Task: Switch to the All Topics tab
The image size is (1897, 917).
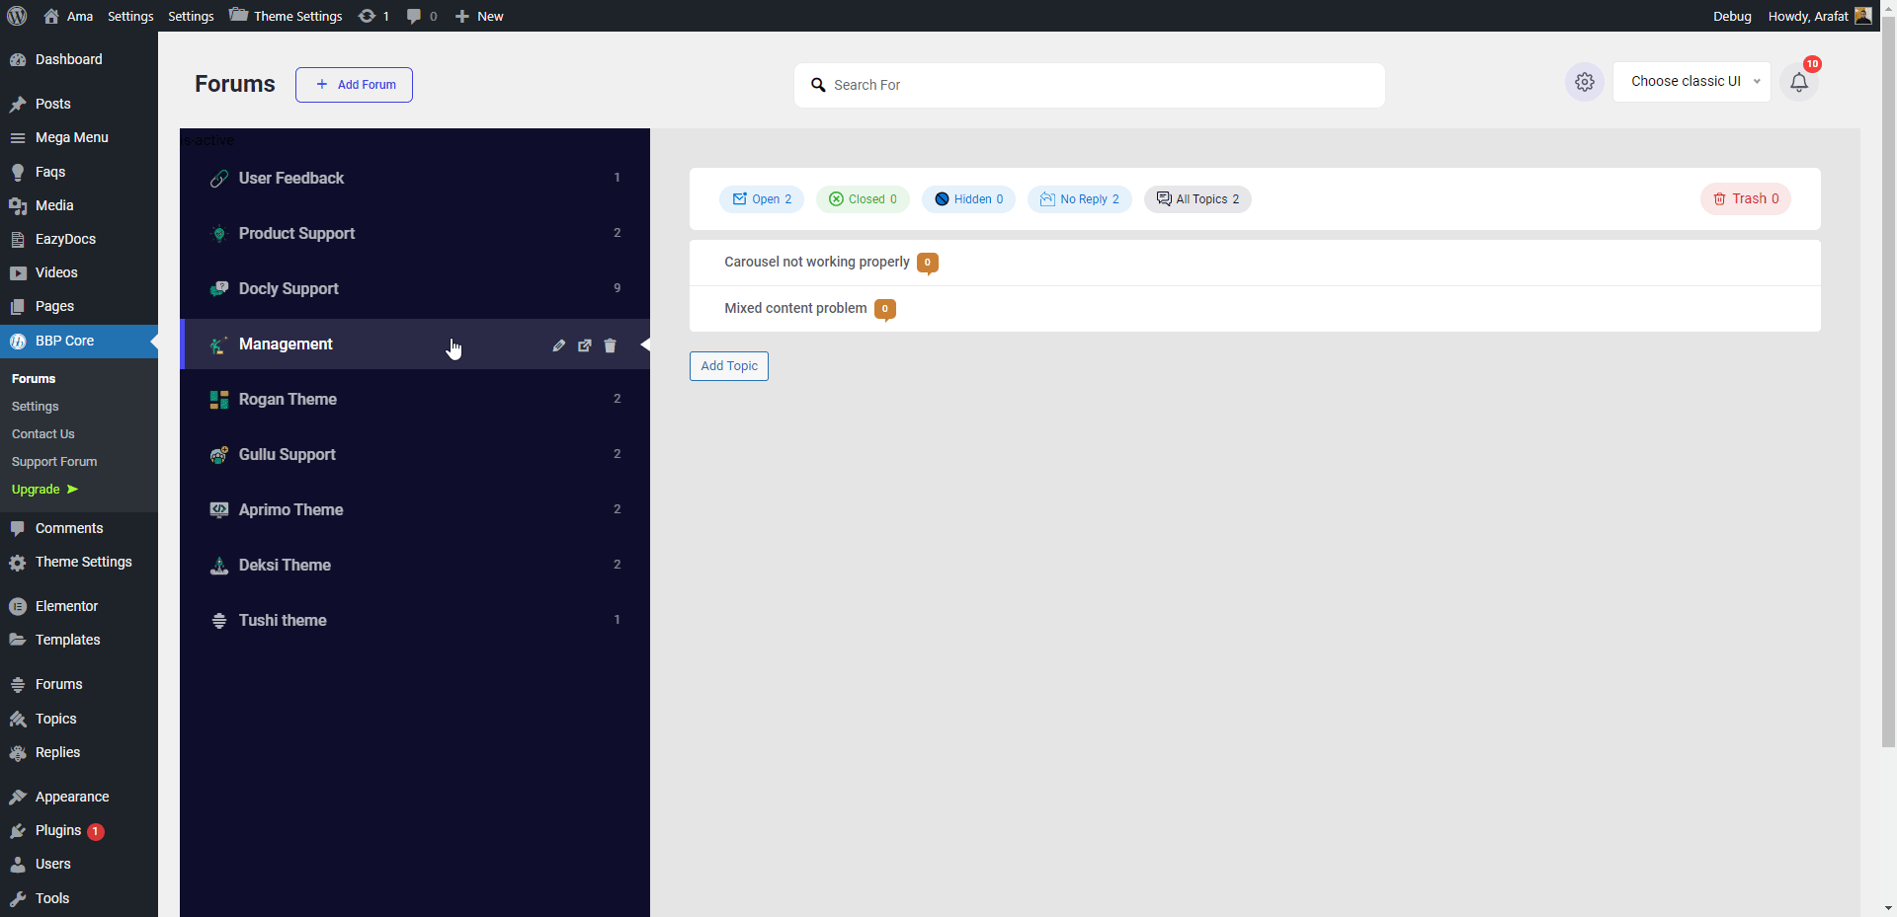Action: [x=1197, y=198]
